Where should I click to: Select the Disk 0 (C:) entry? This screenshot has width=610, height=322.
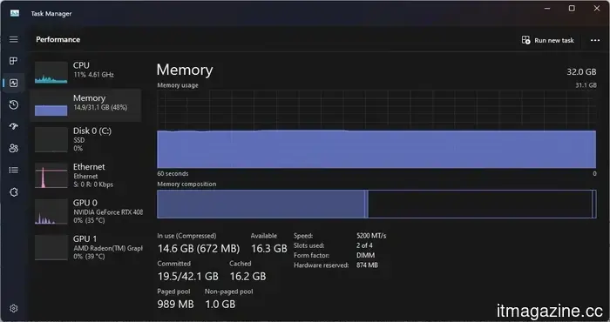click(85, 139)
